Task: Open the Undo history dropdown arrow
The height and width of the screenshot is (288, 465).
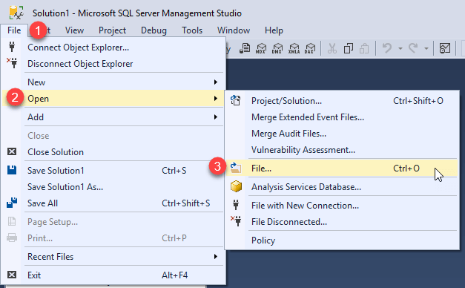Action: point(400,48)
